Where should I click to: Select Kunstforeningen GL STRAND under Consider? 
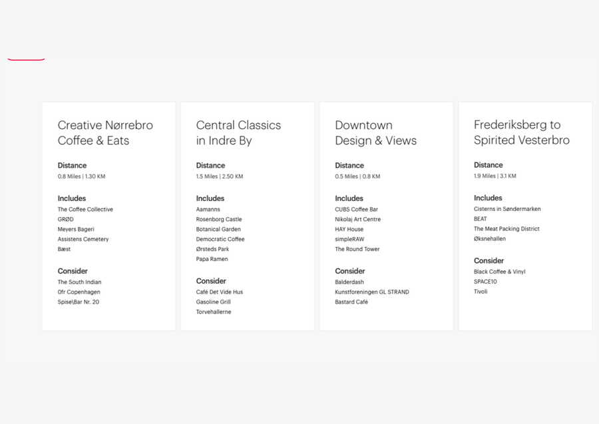coord(372,292)
